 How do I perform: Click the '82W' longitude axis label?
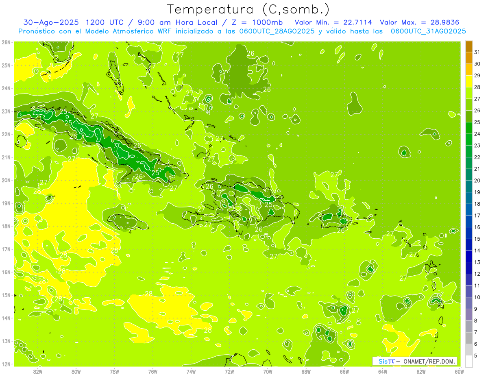[38, 371]
